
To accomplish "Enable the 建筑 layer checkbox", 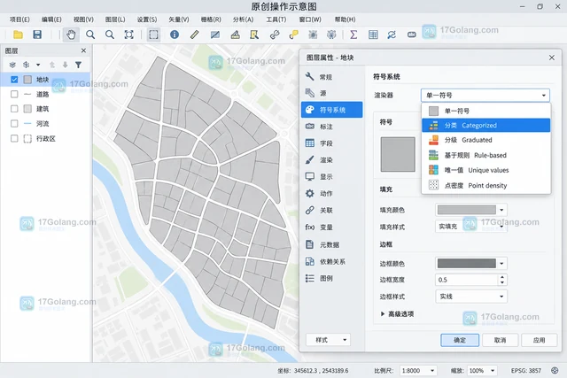I will 14,109.
